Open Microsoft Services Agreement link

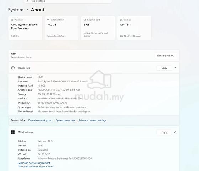[x=34, y=163]
